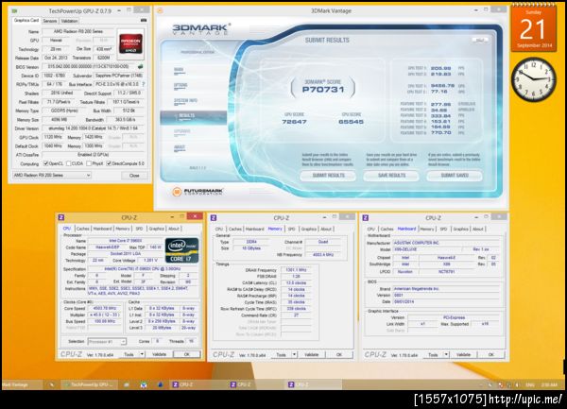This screenshot has width=567, height=409.
Task: Click the Bus Interface question mark icon
Action: 144,84
